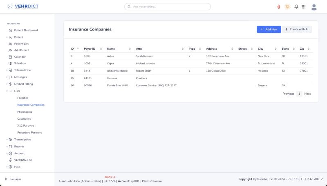Click the Create with AI button
Screen dimensions: 327x186
click(x=297, y=29)
